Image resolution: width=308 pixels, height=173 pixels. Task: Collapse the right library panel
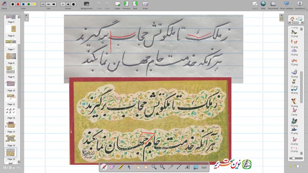[x=282, y=16]
